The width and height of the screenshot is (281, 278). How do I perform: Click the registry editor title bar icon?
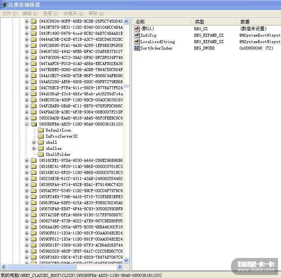[3, 5]
